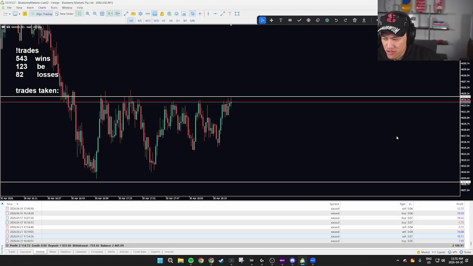
Task: Switch chart to MN timeframe
Action: click(x=193, y=21)
